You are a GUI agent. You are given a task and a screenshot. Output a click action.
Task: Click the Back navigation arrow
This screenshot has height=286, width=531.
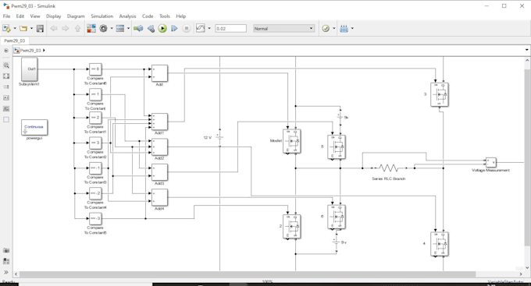tap(54, 28)
